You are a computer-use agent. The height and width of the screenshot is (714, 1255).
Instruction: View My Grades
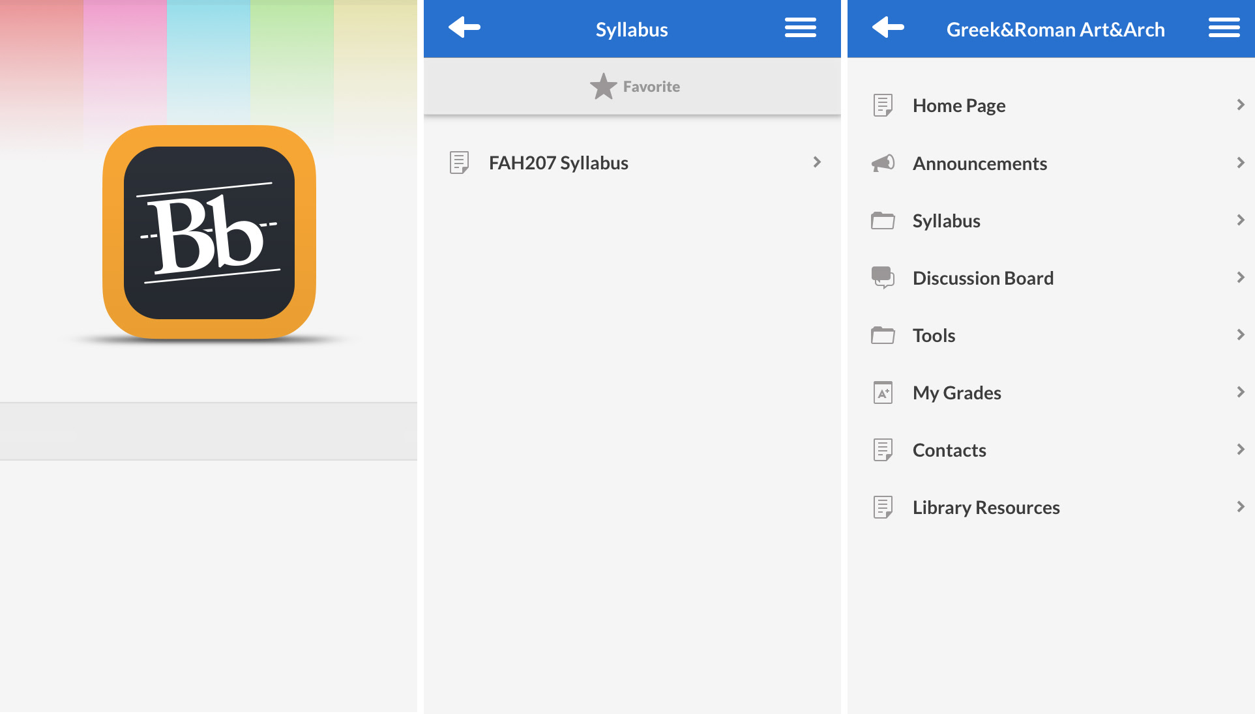(x=1051, y=392)
